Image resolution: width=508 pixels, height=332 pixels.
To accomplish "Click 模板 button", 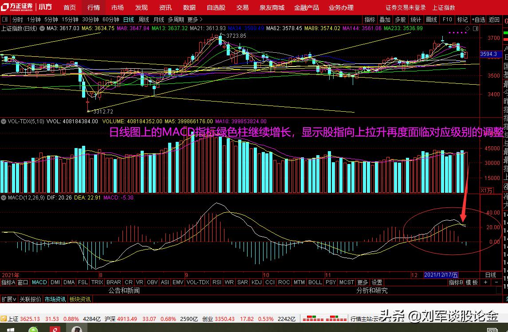I will coord(472,282).
